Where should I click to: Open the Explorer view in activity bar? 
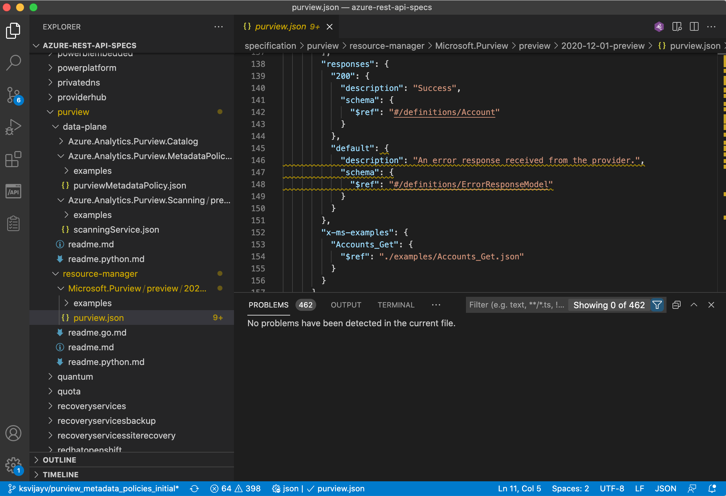[x=13, y=31]
